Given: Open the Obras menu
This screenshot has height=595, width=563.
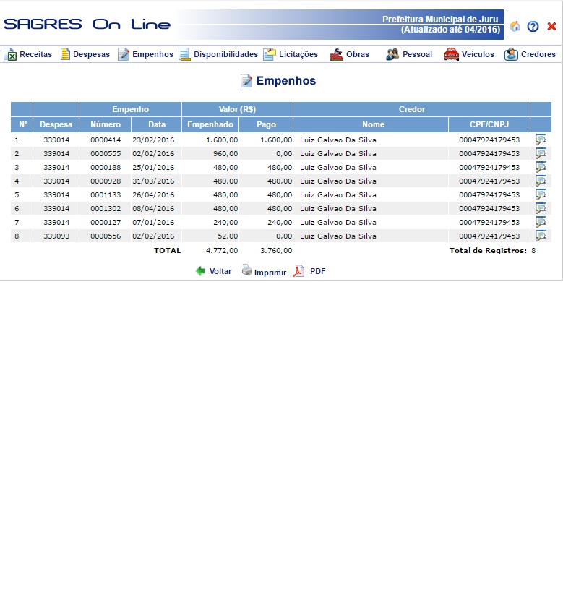Looking at the screenshot, I should tap(350, 54).
